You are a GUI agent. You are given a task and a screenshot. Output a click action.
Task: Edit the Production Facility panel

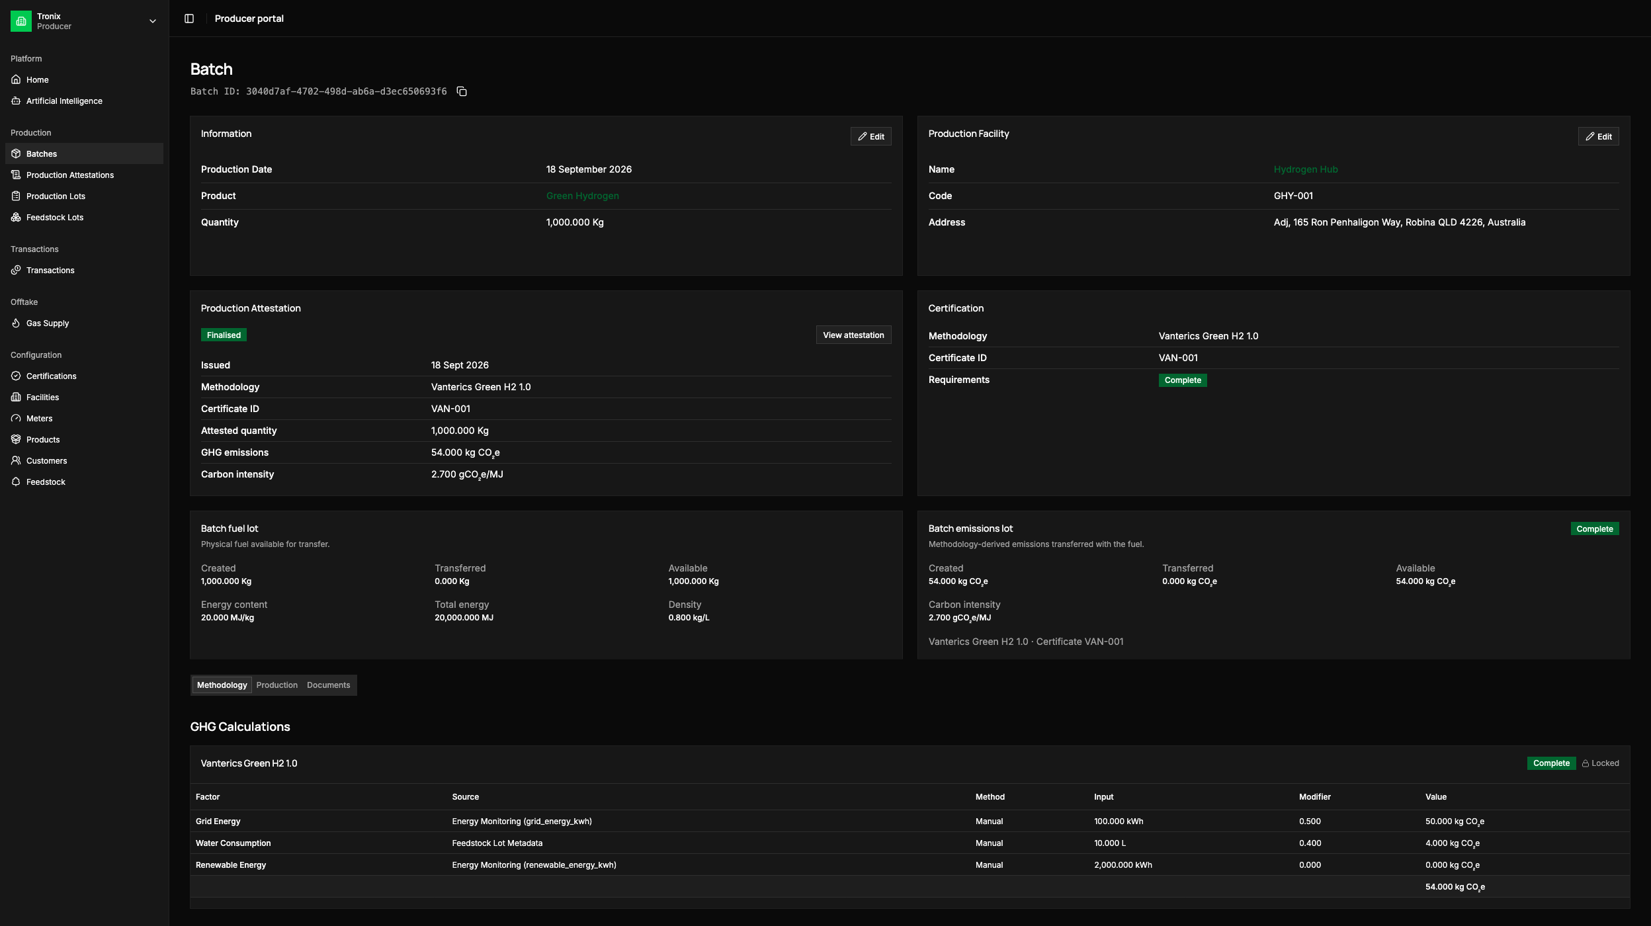1598,136
